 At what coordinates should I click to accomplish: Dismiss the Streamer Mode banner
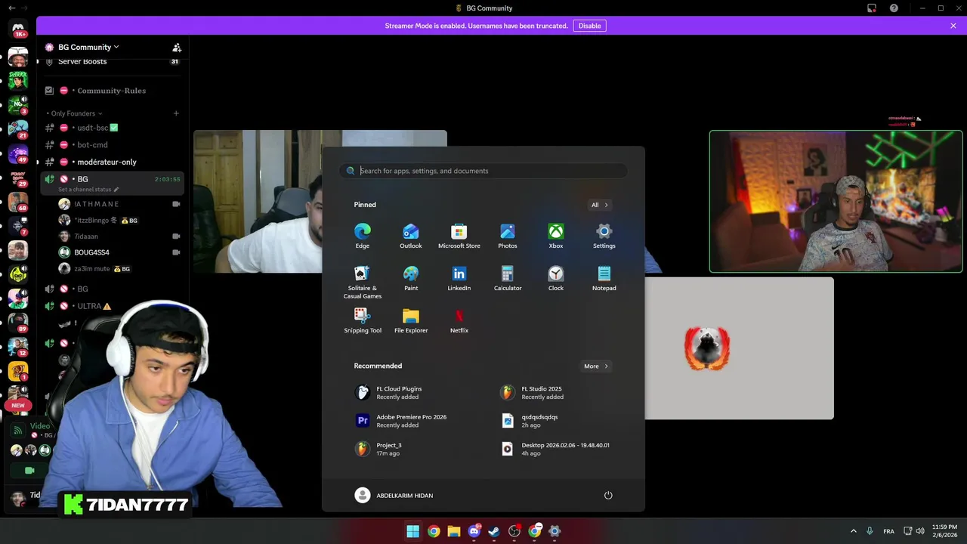pos(953,26)
